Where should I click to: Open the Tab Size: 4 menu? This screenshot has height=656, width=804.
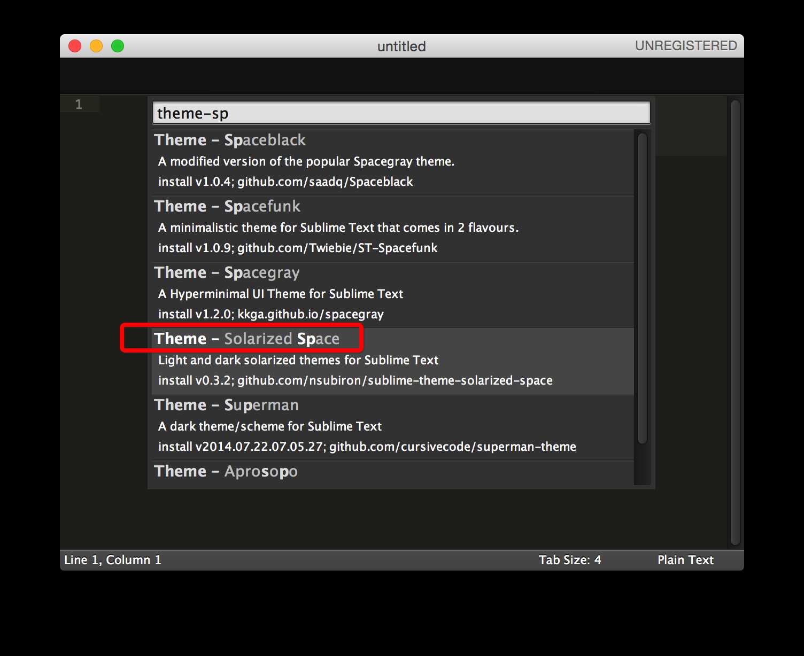click(570, 560)
